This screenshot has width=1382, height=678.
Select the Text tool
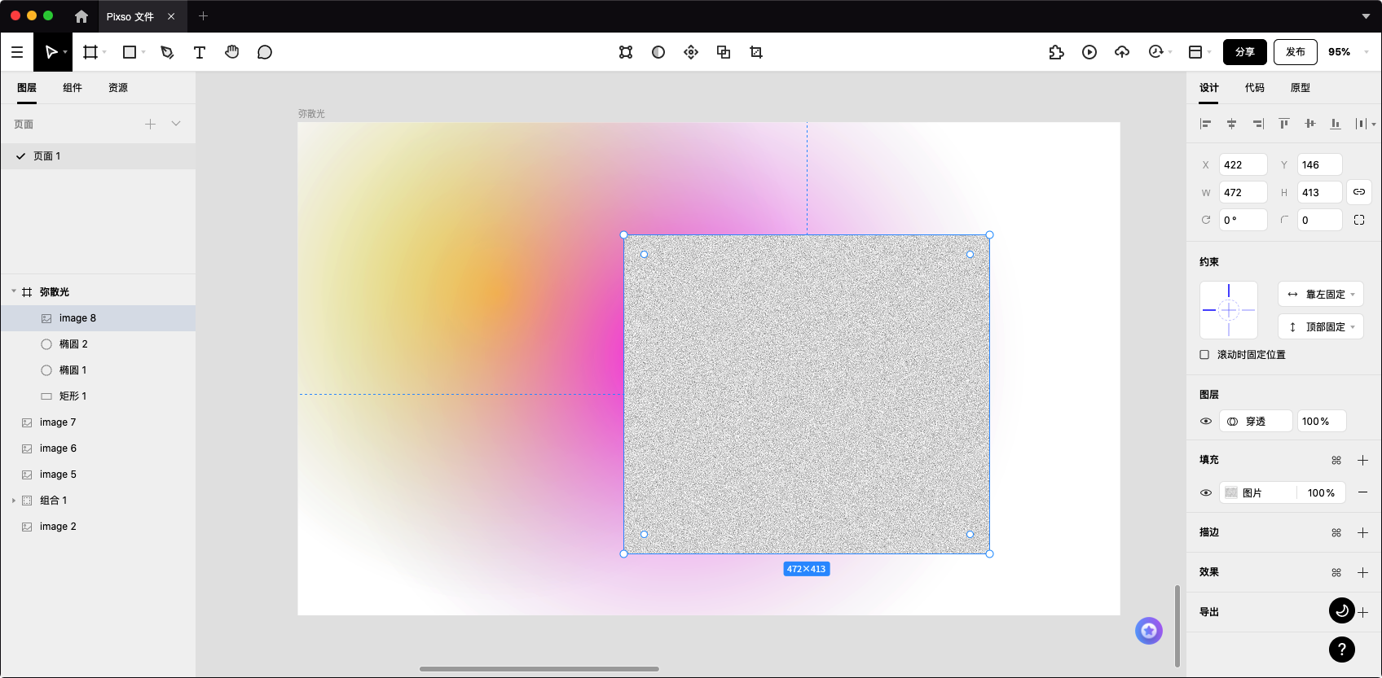click(x=199, y=52)
